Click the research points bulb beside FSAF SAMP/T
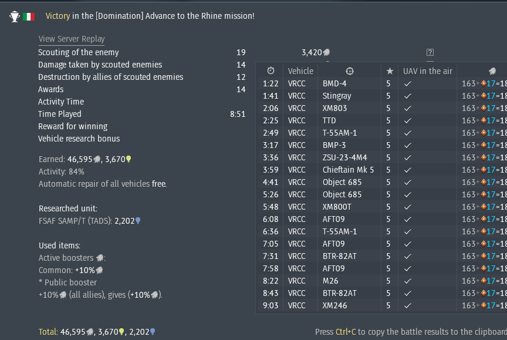The height and width of the screenshot is (340, 507). coord(138,221)
